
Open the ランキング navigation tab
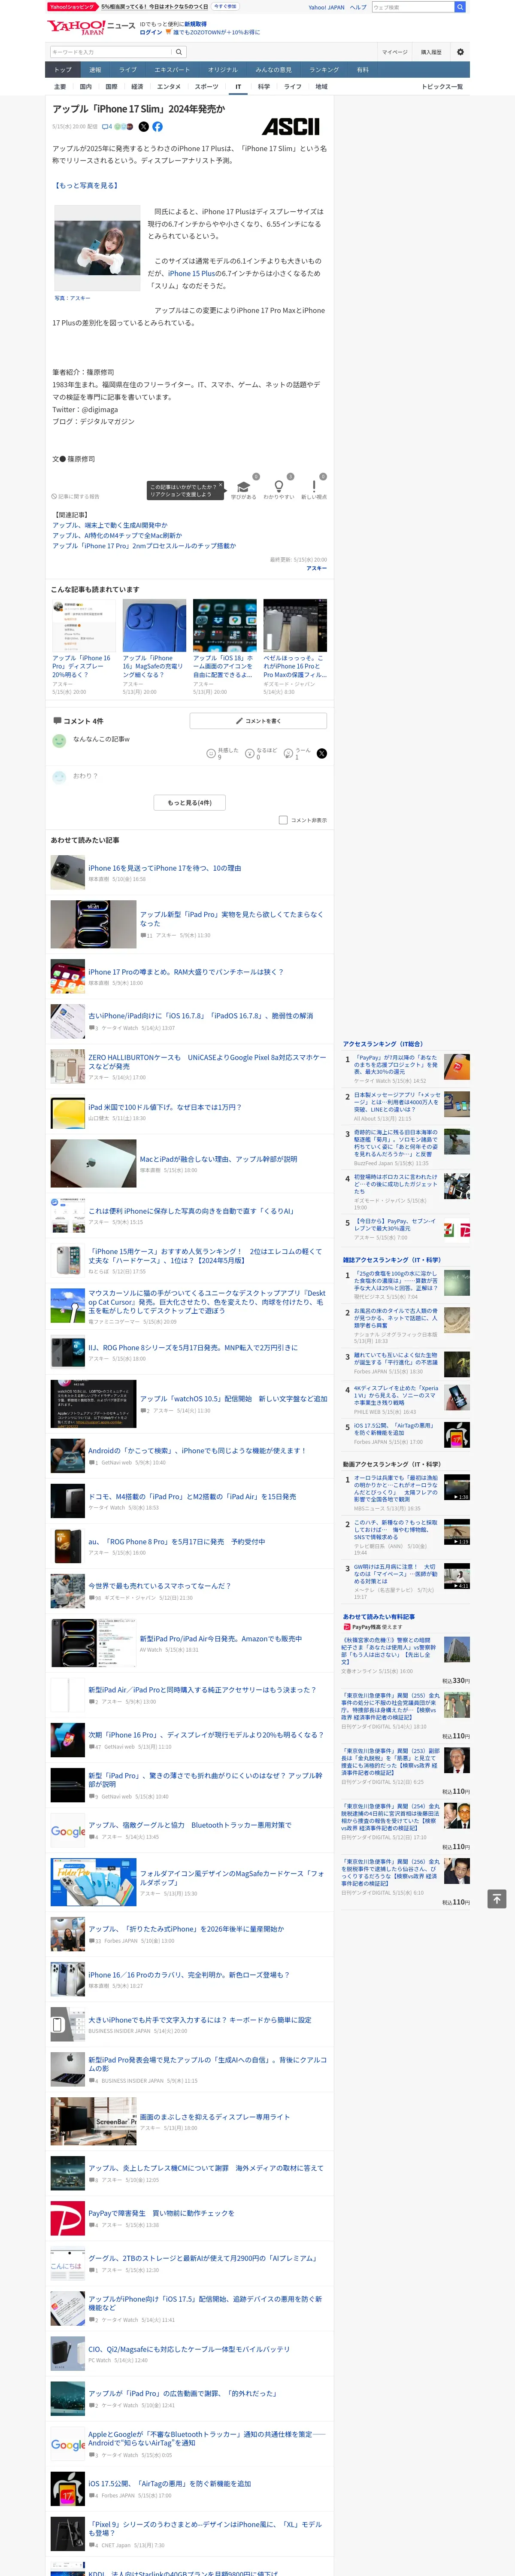pyautogui.click(x=324, y=70)
